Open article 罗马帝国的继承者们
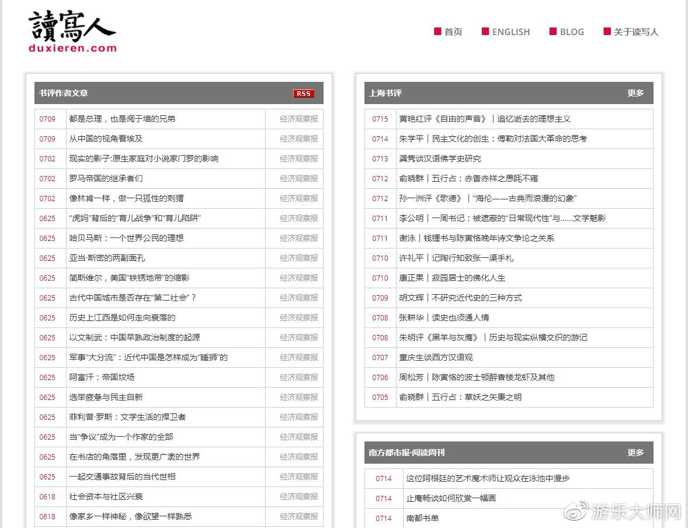The image size is (688, 528). tap(106, 179)
